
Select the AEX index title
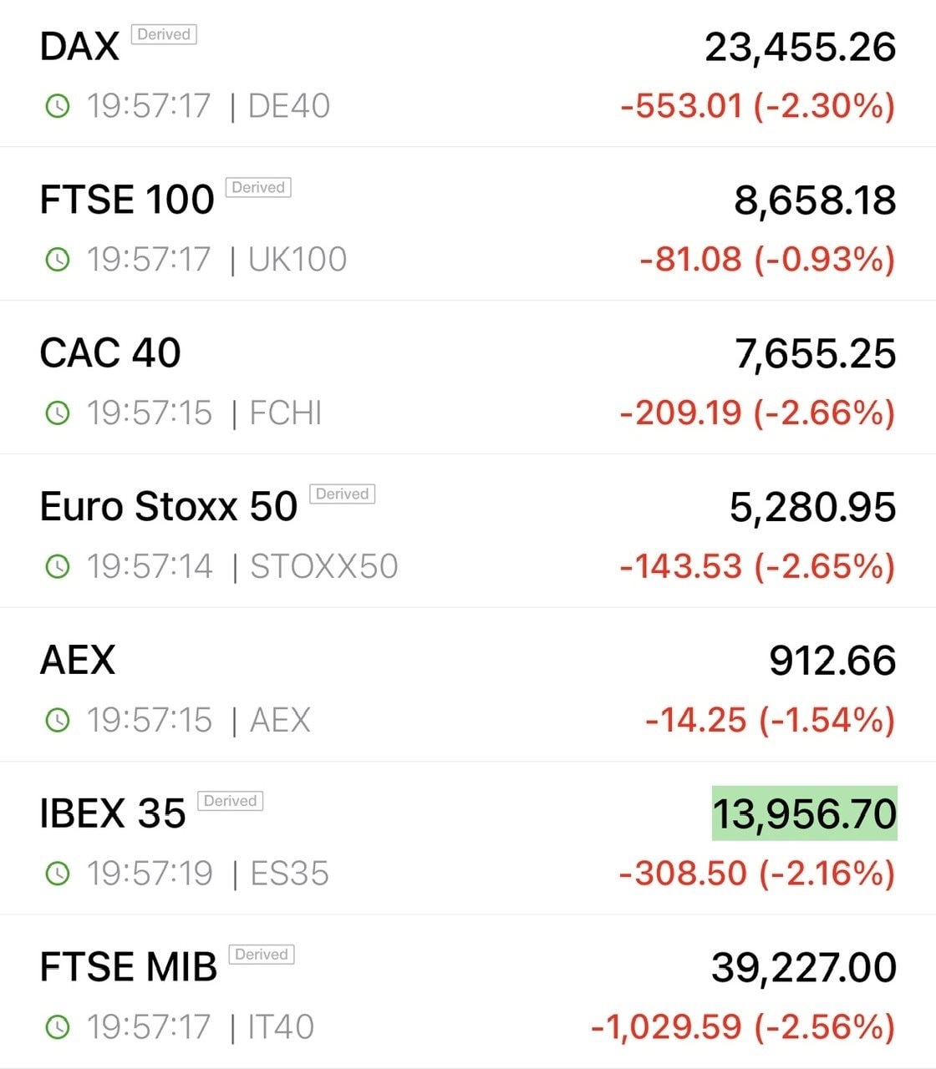pyautogui.click(x=78, y=660)
